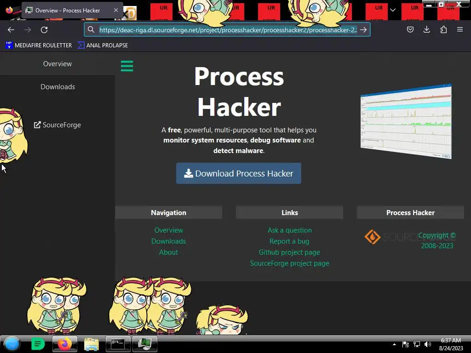This screenshot has height=353, width=471.
Task: Open File Explorer from the taskbar
Action: pos(92,344)
